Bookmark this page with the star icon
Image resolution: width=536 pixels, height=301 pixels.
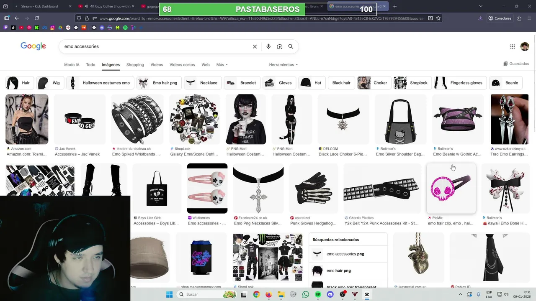click(438, 18)
